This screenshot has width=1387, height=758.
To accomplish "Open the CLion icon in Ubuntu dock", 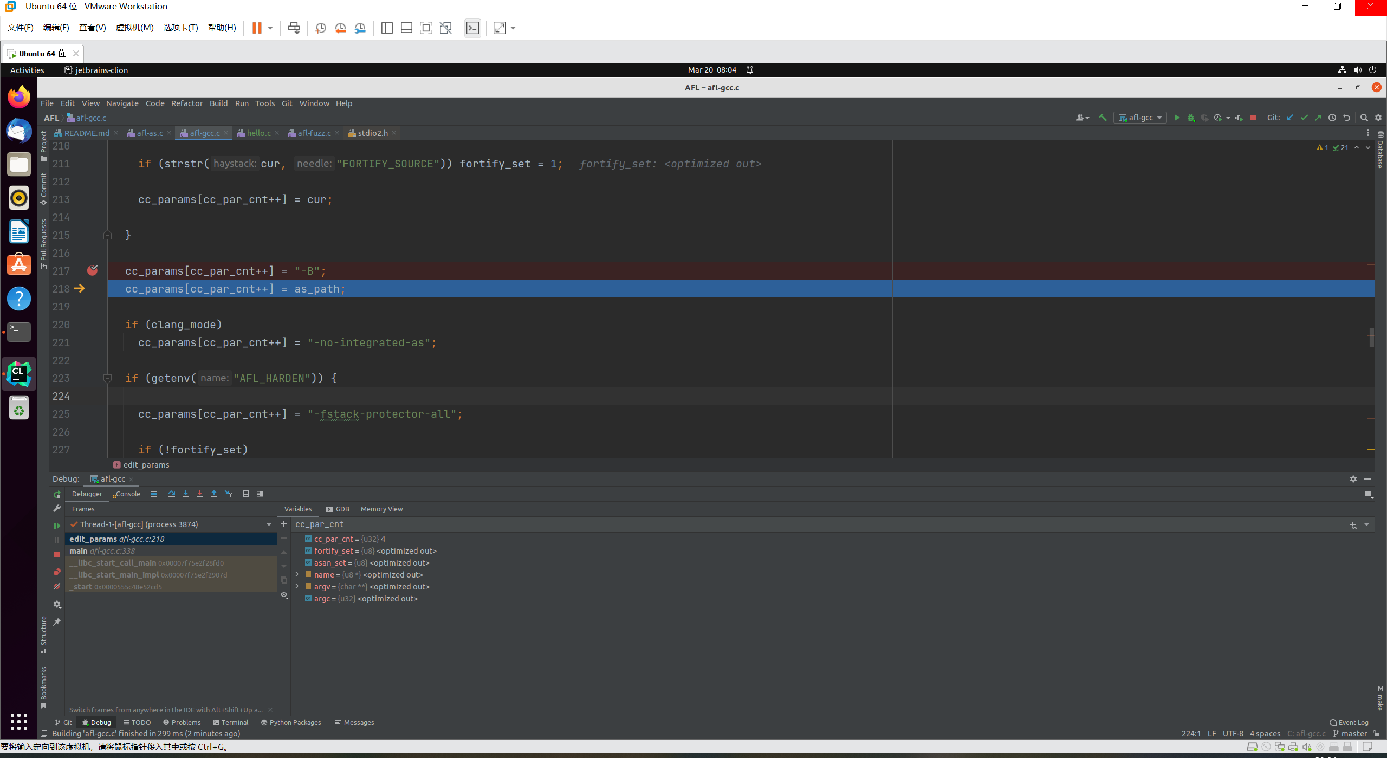I will pos(19,374).
